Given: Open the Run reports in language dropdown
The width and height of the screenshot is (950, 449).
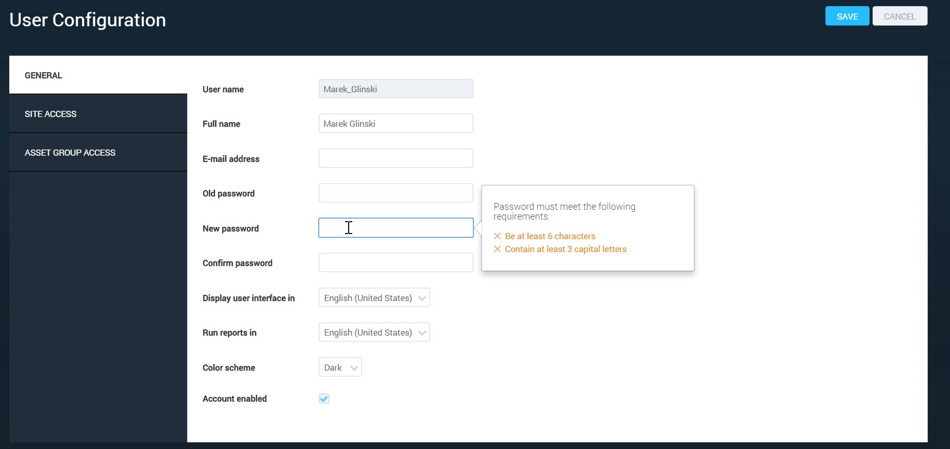Looking at the screenshot, I should pyautogui.click(x=374, y=332).
